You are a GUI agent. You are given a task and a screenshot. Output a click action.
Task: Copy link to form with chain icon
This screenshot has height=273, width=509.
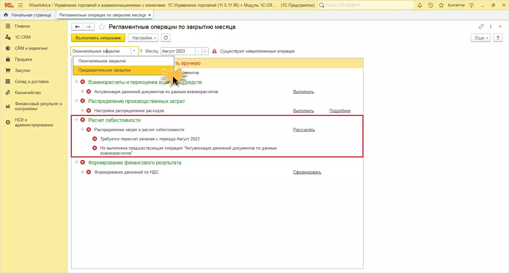click(x=481, y=27)
